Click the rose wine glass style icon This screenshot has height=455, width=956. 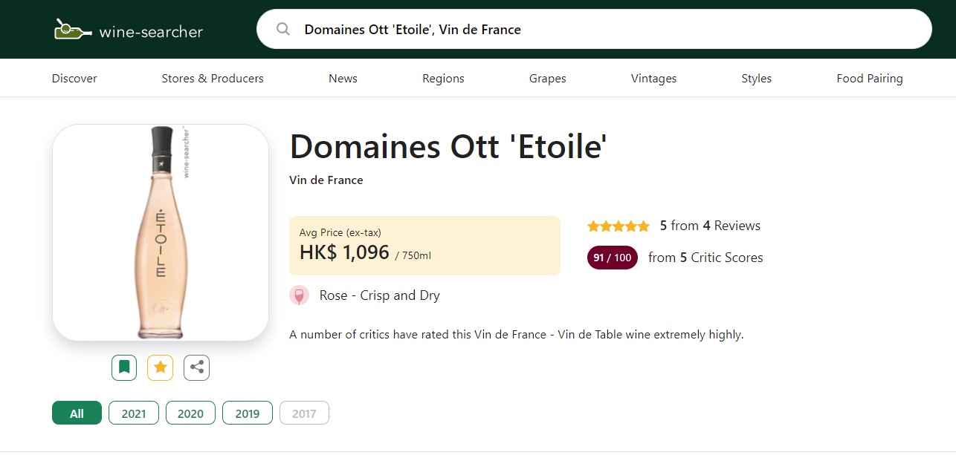299,295
